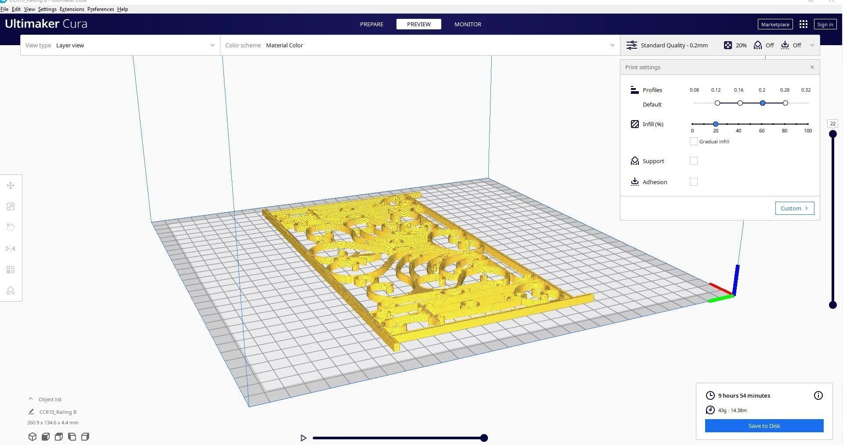Click the Infill (%) pattern icon

[634, 124]
